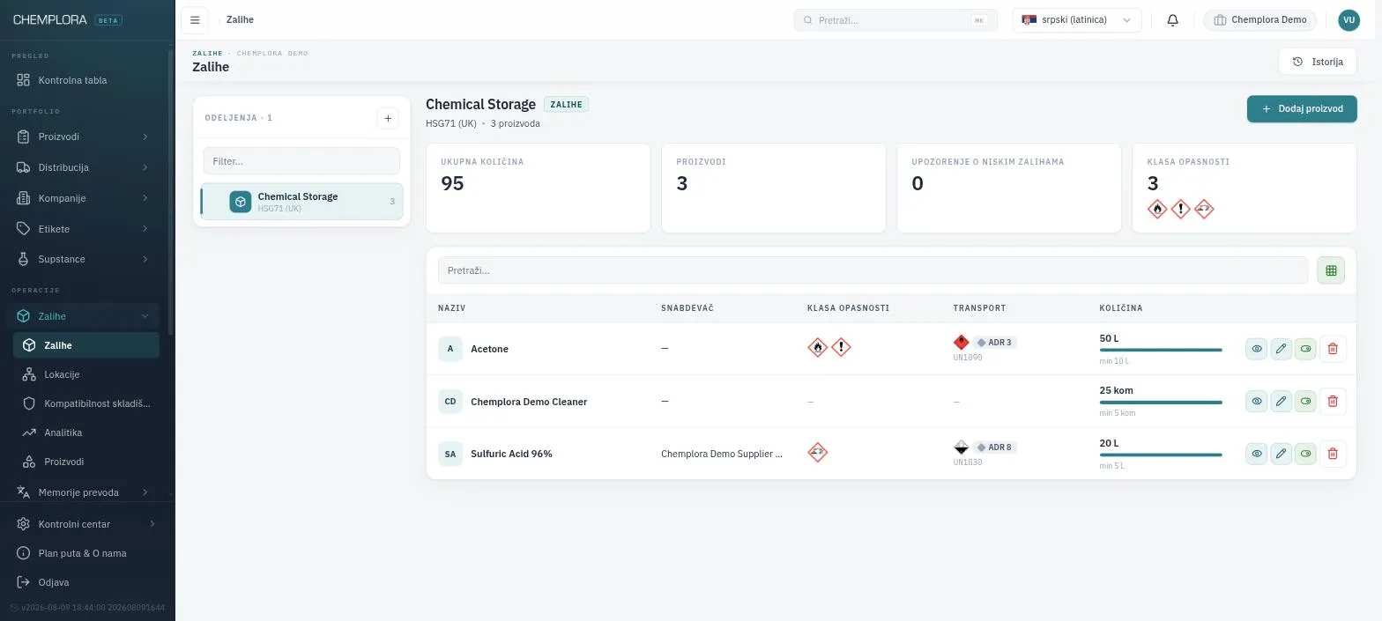Toggle Chemplora Demo Cleaner status switch icon
1382x621 pixels.
[1305, 401]
